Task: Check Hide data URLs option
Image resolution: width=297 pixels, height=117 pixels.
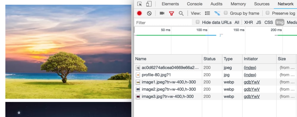Action: click(x=198, y=22)
